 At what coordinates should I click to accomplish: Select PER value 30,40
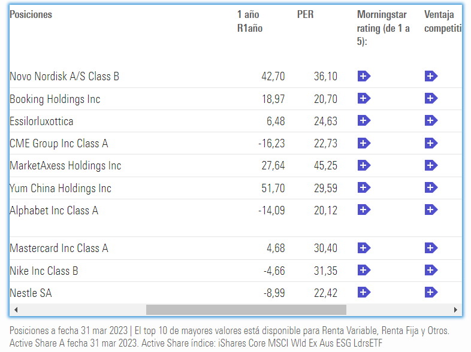point(325,248)
